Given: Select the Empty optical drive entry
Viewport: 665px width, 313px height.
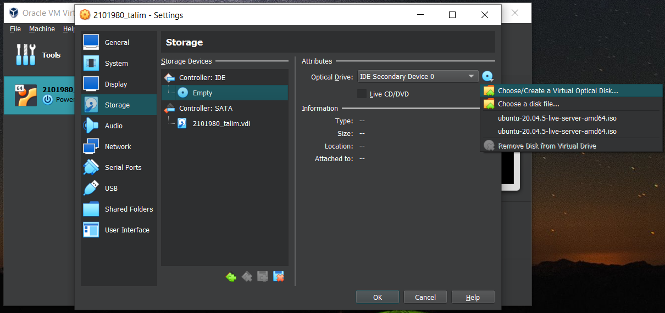Looking at the screenshot, I should (x=224, y=93).
